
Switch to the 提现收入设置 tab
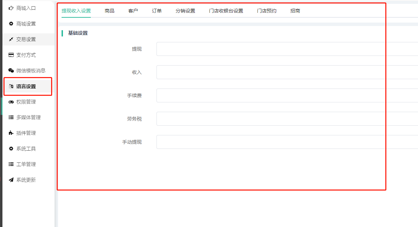(76, 11)
